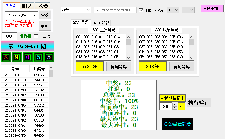Click the 开奖号 column header
The width and height of the screenshot is (225, 139).
39,69
